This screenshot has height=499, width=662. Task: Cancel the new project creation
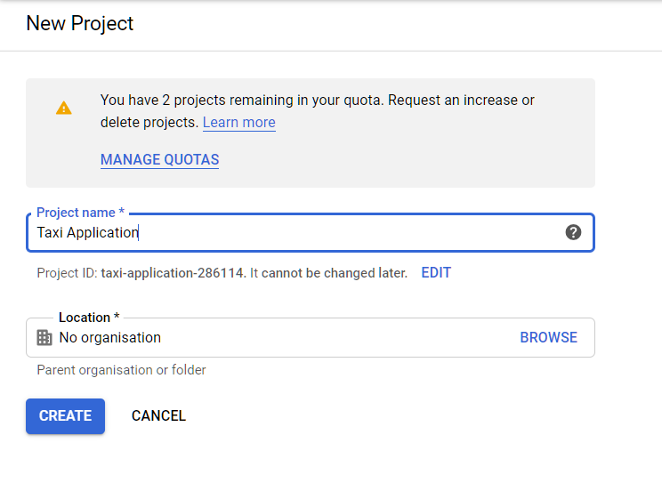tap(158, 416)
